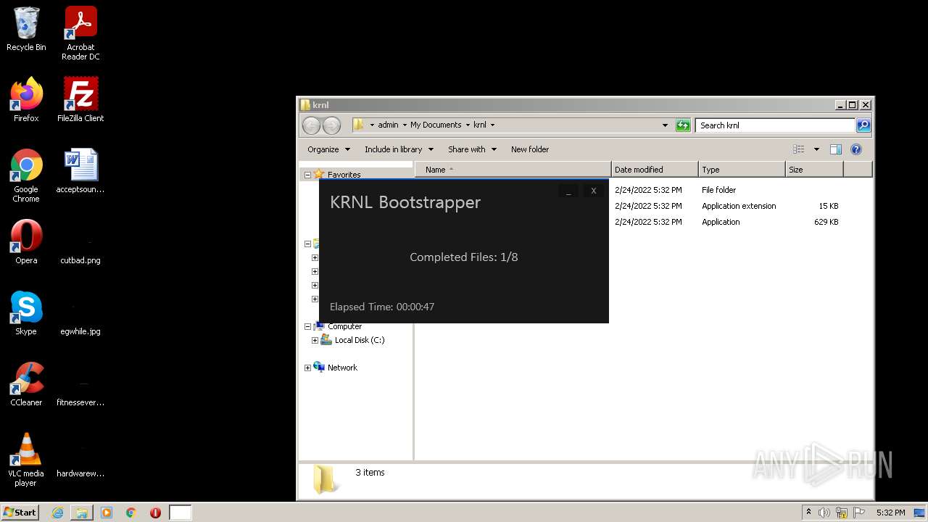Open Include in library dropdown
Viewport: 928px width, 522px height.
tap(399, 149)
